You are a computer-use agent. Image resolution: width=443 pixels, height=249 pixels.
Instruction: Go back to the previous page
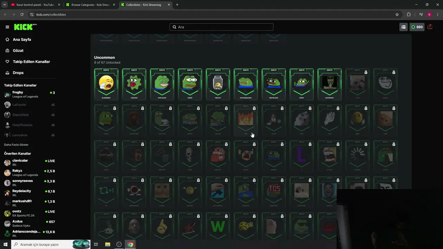(5, 15)
